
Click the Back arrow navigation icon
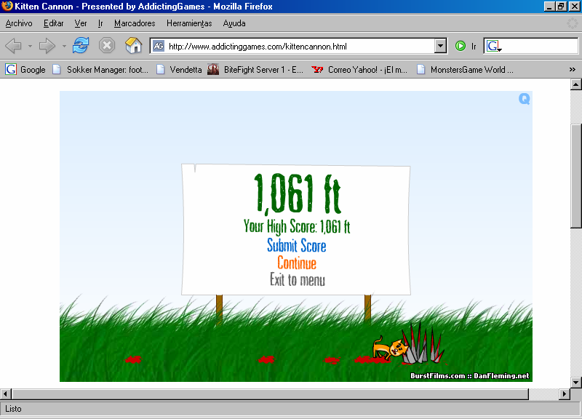[13, 46]
